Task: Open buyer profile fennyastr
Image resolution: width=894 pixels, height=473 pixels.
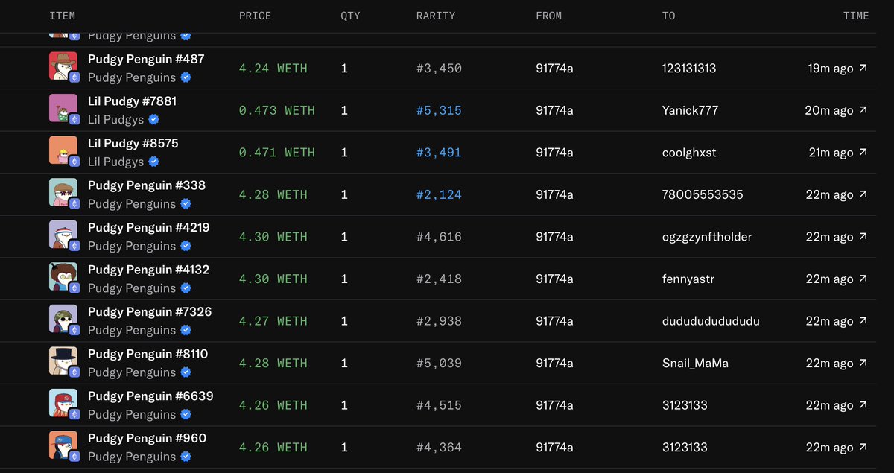Action: 688,279
